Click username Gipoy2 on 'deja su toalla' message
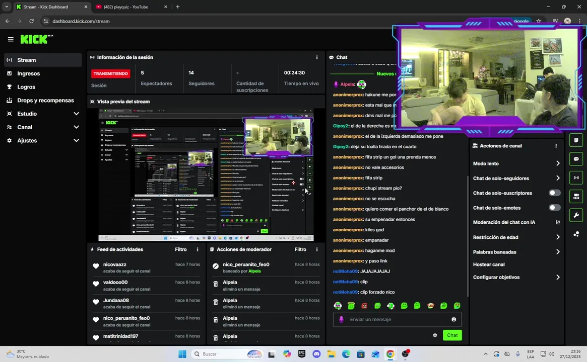The image size is (587, 362). (341, 147)
